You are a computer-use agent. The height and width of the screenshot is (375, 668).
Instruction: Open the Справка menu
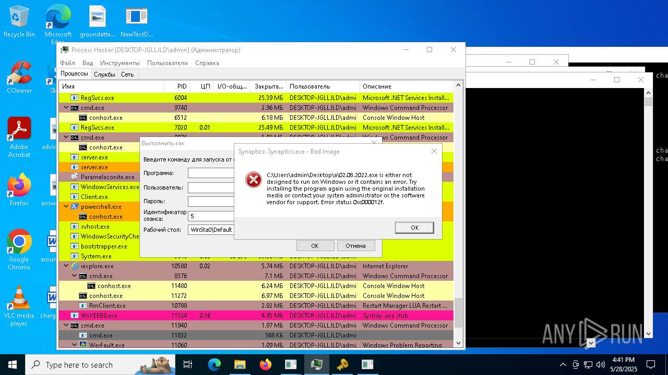pyautogui.click(x=207, y=63)
